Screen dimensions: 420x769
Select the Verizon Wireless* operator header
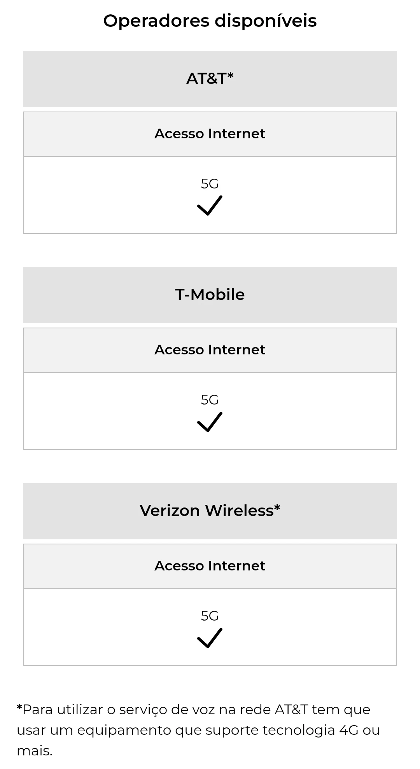pos(210,511)
